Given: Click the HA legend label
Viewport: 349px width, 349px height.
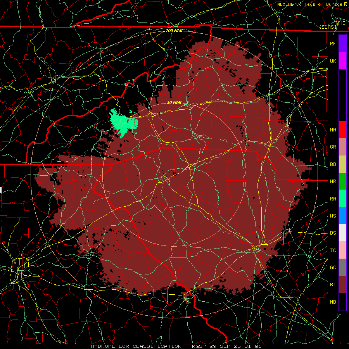Looking at the screenshot, I should 333,130.
